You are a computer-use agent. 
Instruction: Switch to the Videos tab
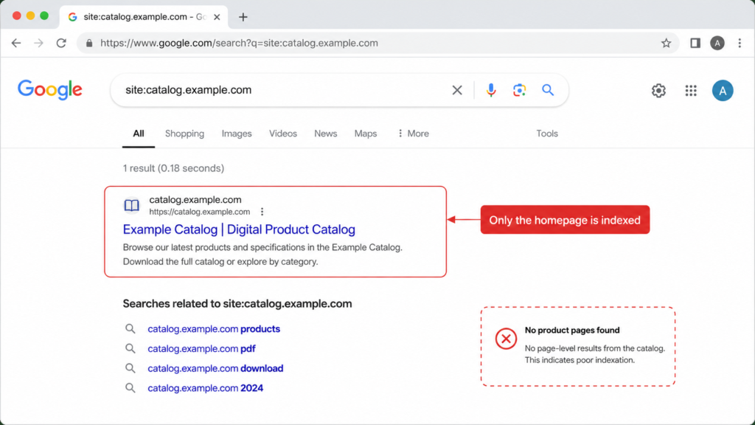[x=282, y=134]
